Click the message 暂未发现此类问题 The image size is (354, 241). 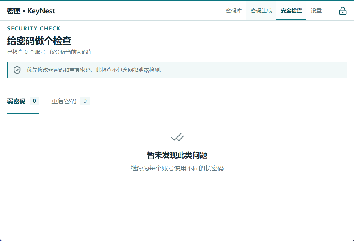coord(177,155)
